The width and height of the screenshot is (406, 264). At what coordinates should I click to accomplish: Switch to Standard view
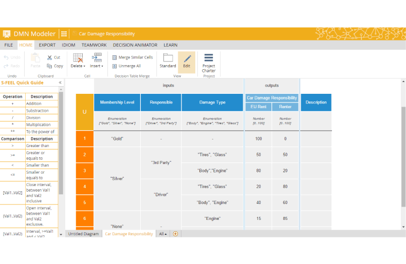(168, 60)
